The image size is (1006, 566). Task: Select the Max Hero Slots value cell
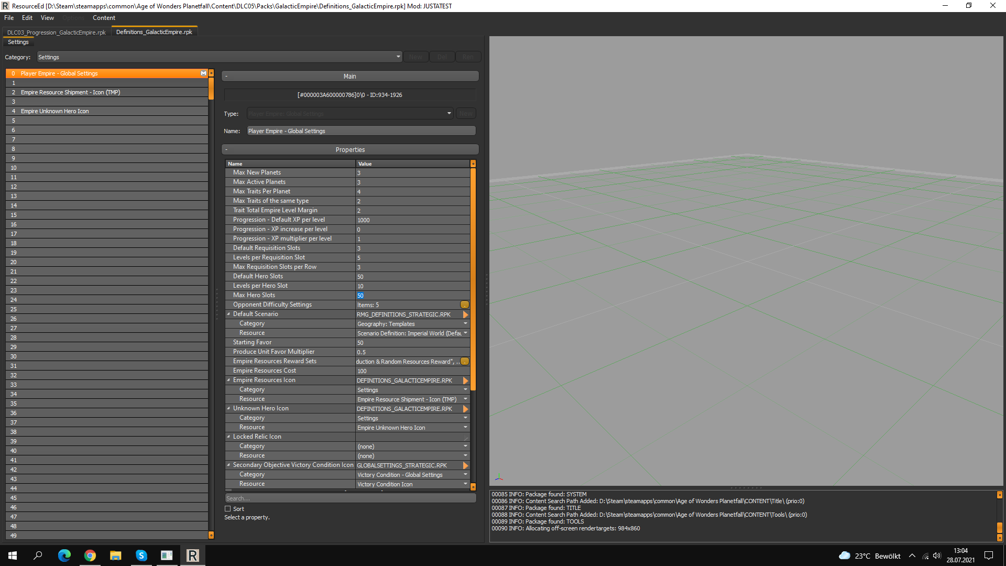(412, 296)
